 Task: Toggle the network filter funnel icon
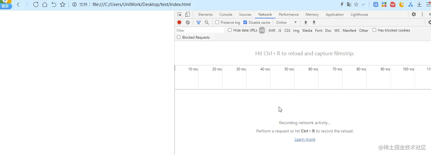199,22
